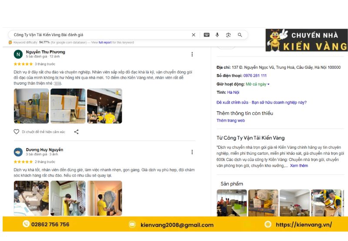Expand description with Xem thêm
Screen dimensions: 348x241
tap(299, 166)
